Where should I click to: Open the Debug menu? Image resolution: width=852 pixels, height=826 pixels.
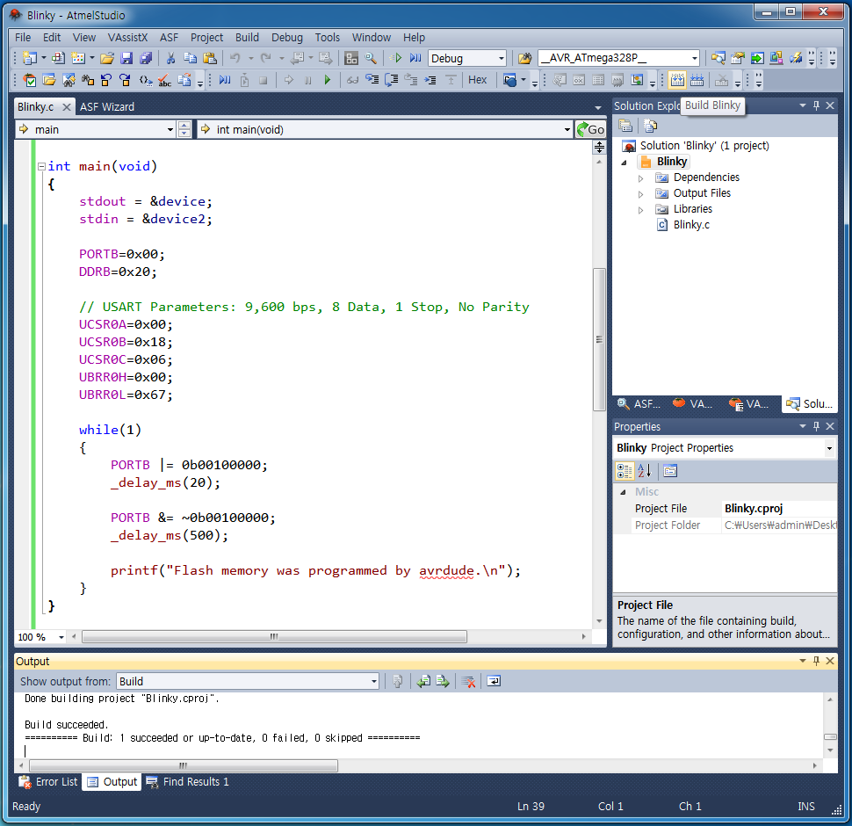(287, 38)
